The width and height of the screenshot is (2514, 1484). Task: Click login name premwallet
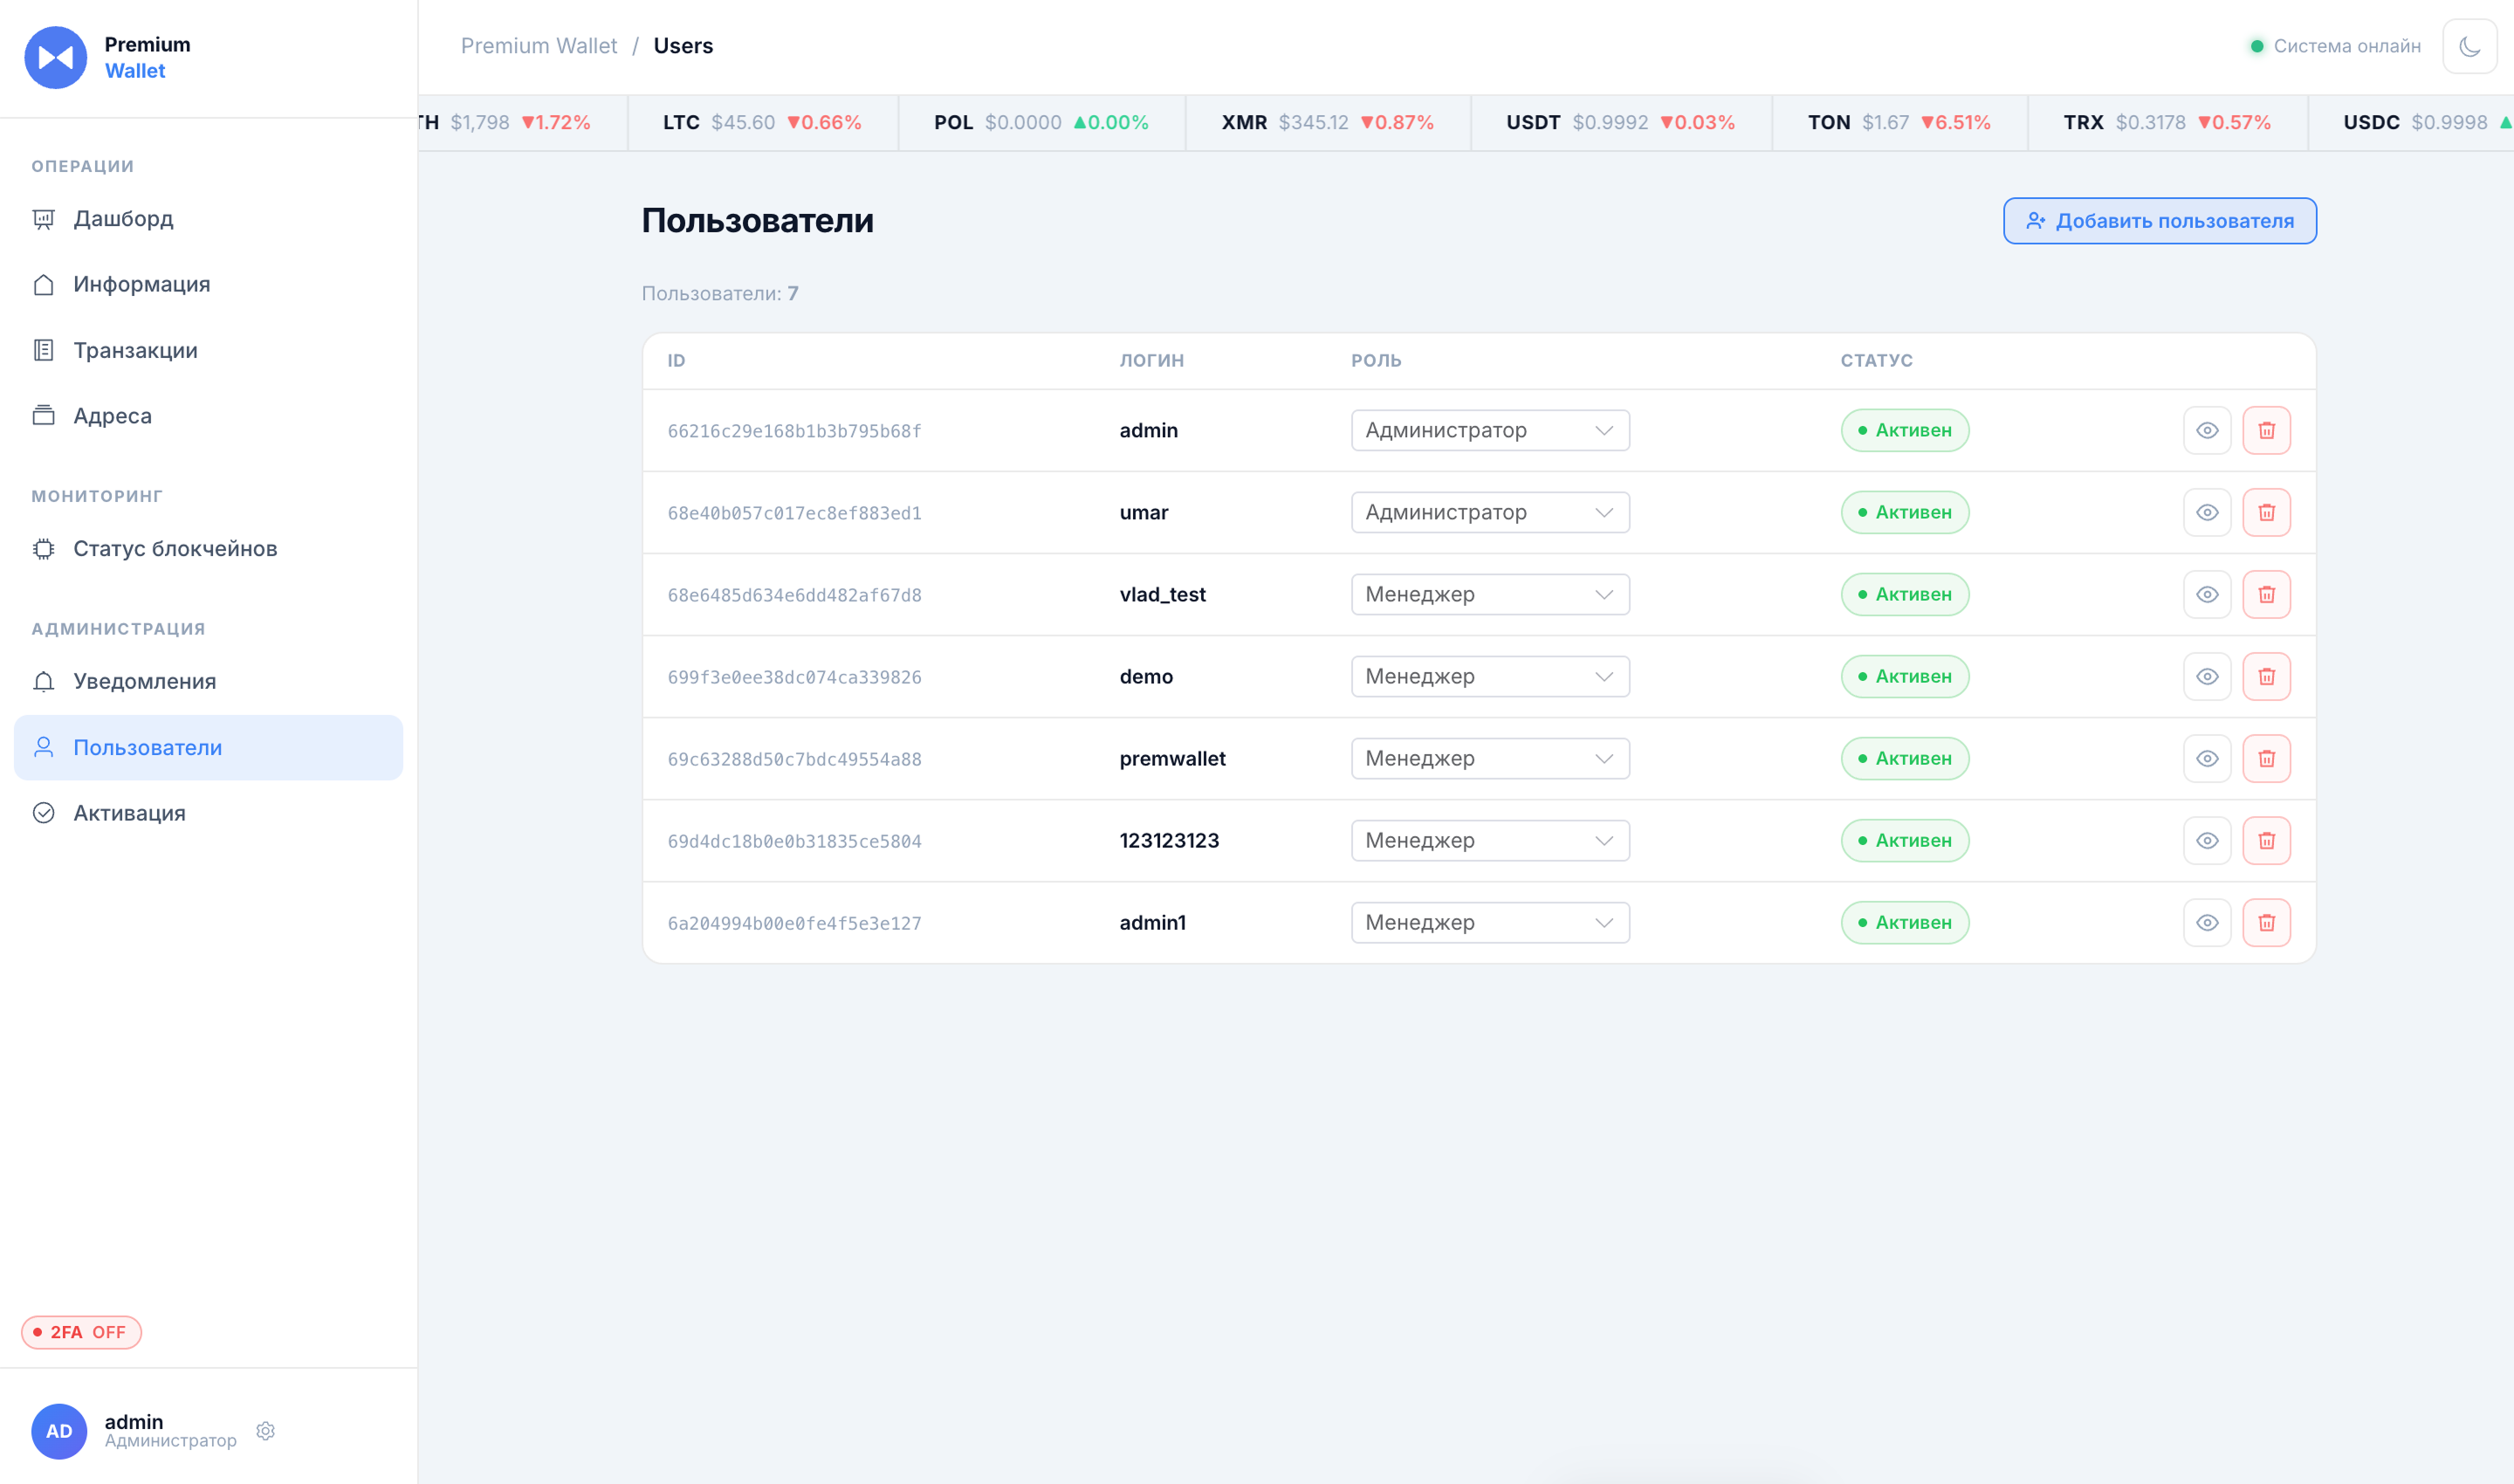click(x=1172, y=759)
